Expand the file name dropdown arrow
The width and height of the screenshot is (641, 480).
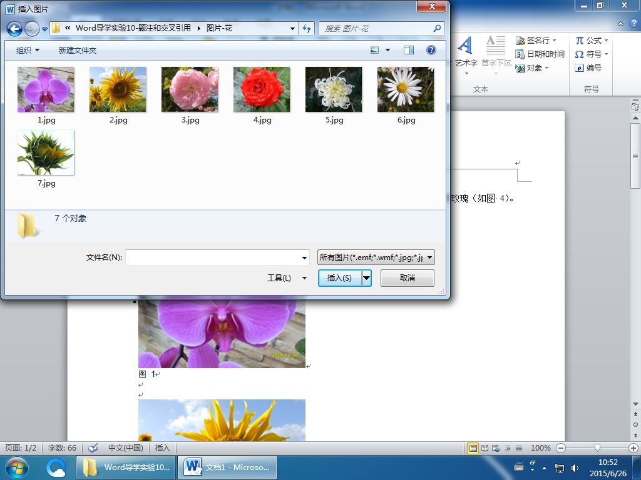pos(304,257)
